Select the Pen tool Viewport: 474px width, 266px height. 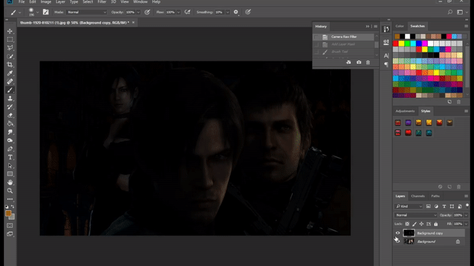pyautogui.click(x=10, y=149)
